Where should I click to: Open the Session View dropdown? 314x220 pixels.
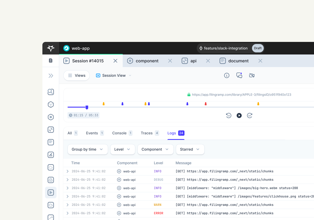pyautogui.click(x=114, y=75)
